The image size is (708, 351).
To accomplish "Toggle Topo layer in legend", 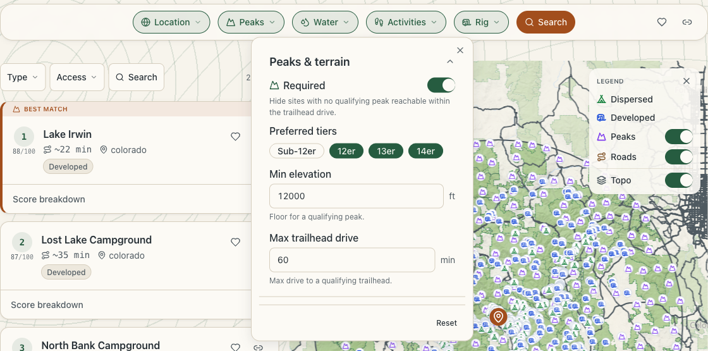I will [679, 180].
